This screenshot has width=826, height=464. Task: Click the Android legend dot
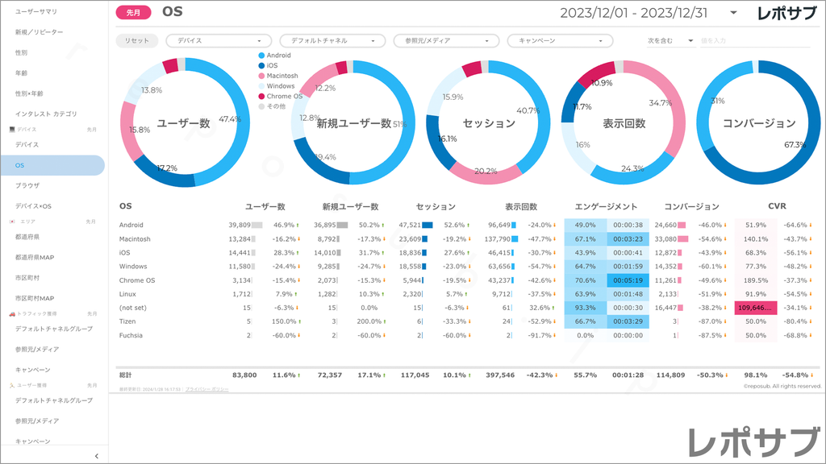[x=261, y=56]
